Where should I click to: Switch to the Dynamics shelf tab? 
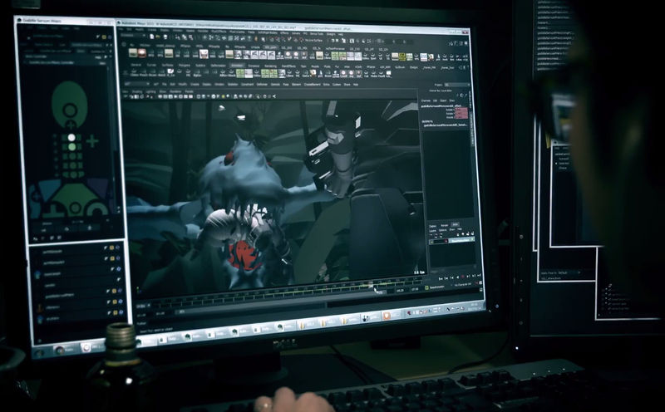pyautogui.click(x=254, y=66)
